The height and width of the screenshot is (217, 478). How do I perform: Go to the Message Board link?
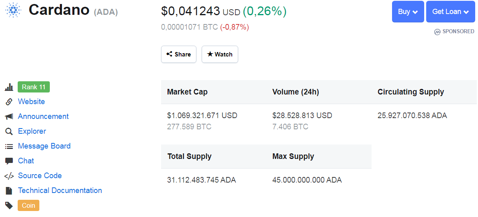click(44, 146)
